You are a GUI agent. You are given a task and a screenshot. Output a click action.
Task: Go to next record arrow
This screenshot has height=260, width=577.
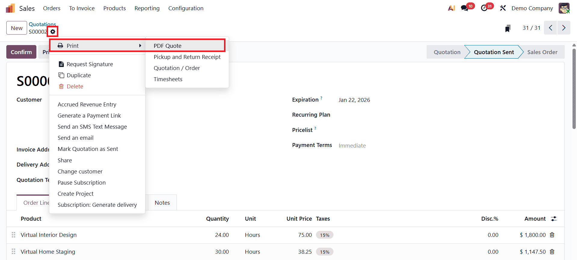564,28
